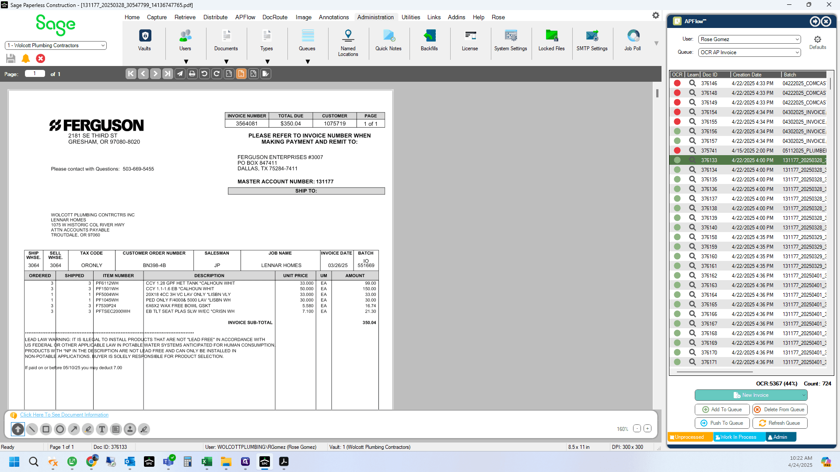Screen dimensions: 840x472
Task: Select the Ellipse annotation tool
Action: 60,429
